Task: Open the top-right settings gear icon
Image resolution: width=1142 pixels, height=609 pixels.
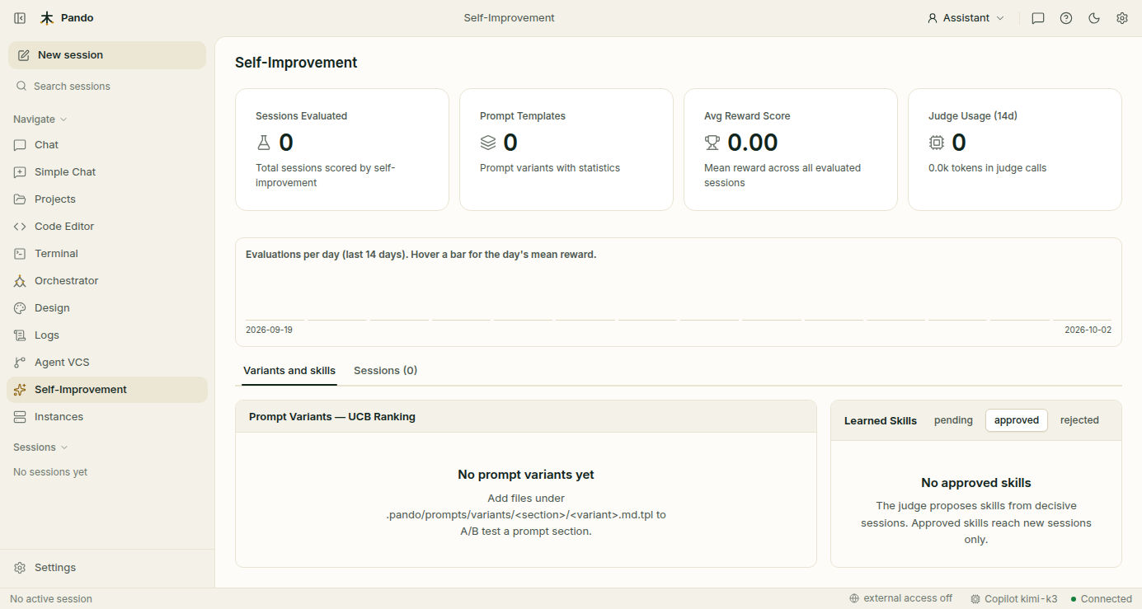Action: [1122, 18]
